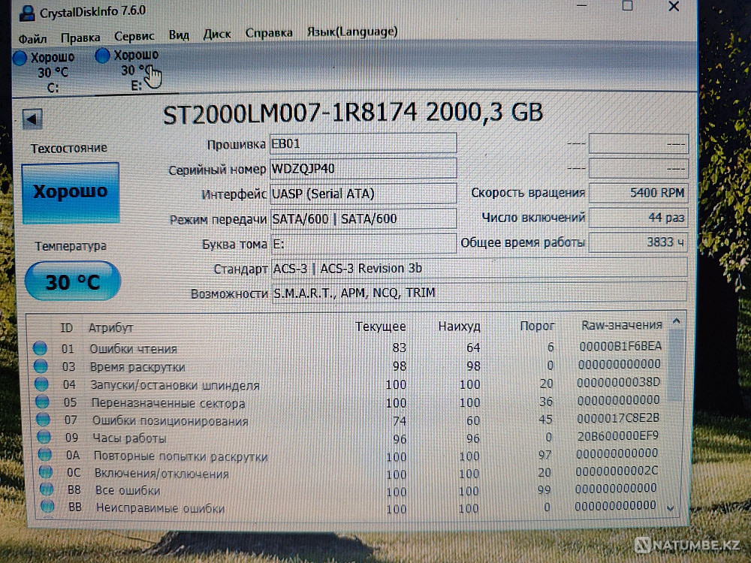The height and width of the screenshot is (563, 751).
Task: Click the status icon for attribute 03
Action: point(41,366)
